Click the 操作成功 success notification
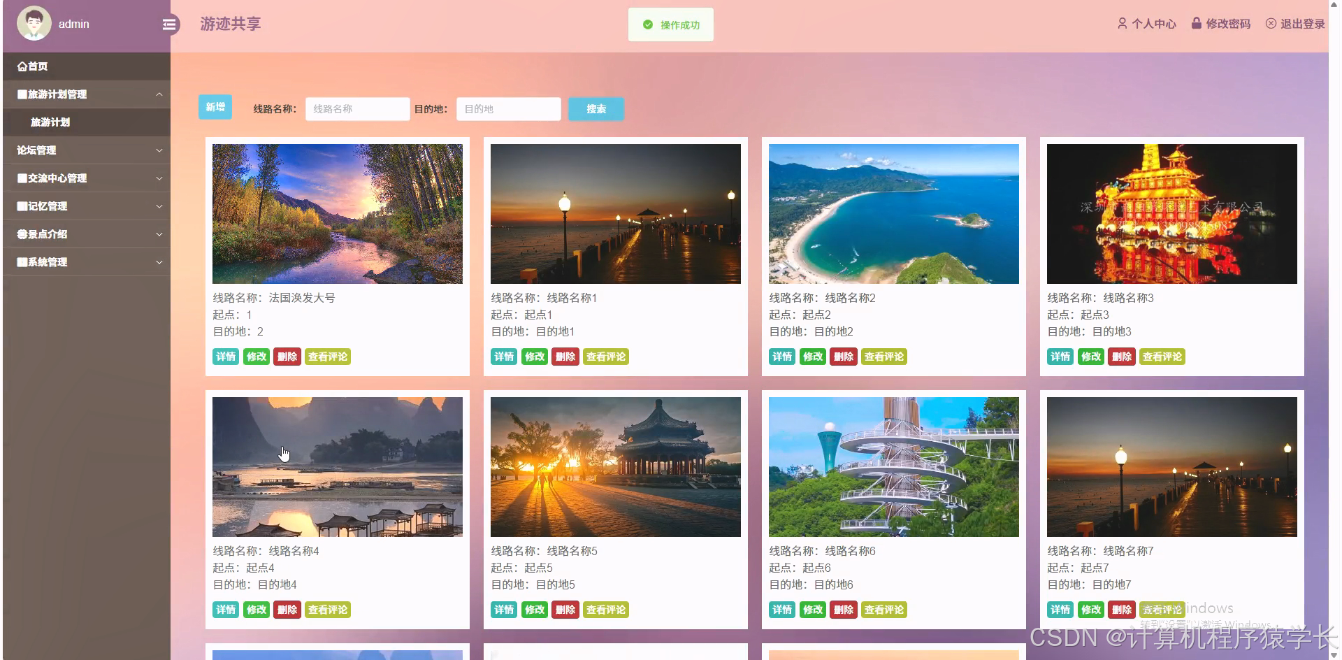Image resolution: width=1342 pixels, height=660 pixels. 671,24
